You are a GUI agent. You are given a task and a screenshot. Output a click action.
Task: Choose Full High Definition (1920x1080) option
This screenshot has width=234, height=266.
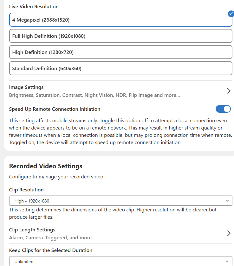pos(120,36)
